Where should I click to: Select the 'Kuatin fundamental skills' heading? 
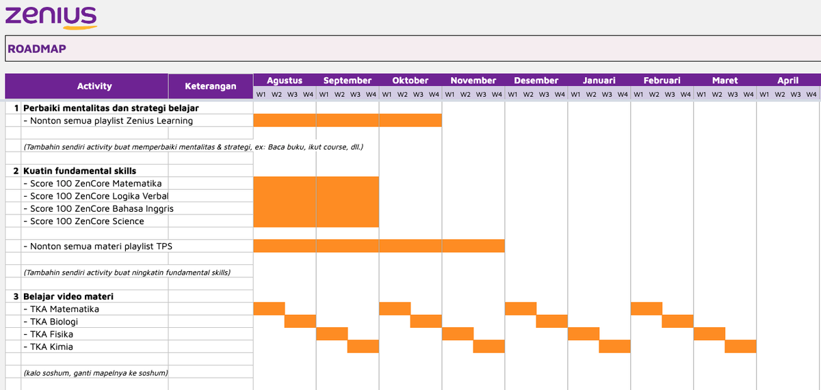(x=79, y=171)
